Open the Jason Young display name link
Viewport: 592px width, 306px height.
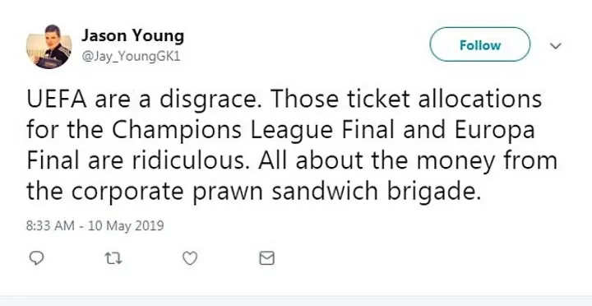(133, 36)
